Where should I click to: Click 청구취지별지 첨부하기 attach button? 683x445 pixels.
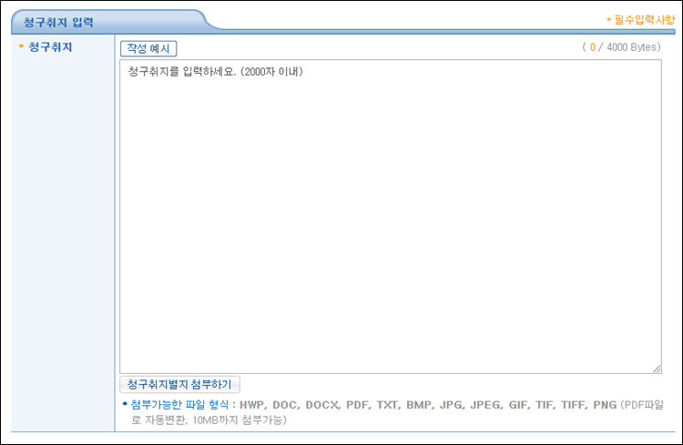[179, 384]
